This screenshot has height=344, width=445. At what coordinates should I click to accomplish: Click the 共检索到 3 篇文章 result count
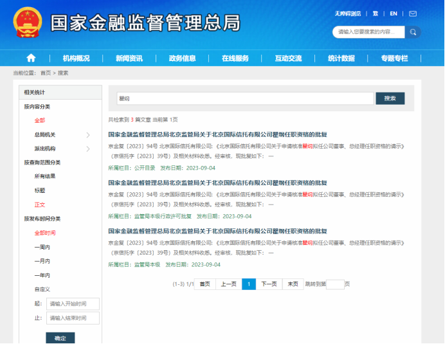coord(129,120)
